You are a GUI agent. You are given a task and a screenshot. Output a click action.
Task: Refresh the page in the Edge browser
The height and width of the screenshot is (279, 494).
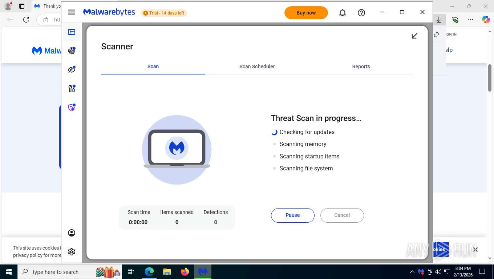coord(26,20)
